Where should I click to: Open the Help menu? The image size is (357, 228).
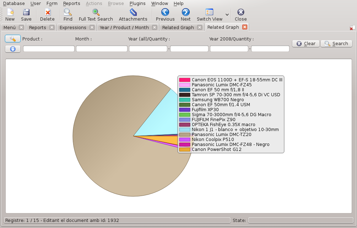(178, 4)
